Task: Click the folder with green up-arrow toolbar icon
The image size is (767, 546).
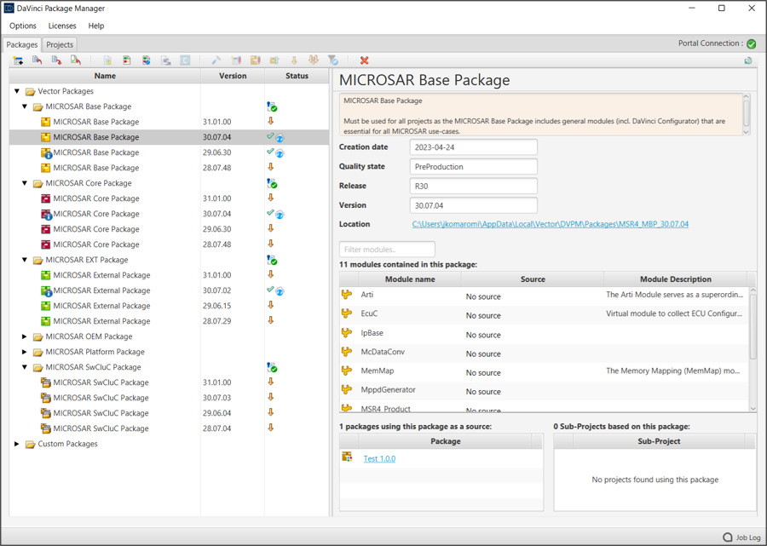Action: (x=274, y=60)
